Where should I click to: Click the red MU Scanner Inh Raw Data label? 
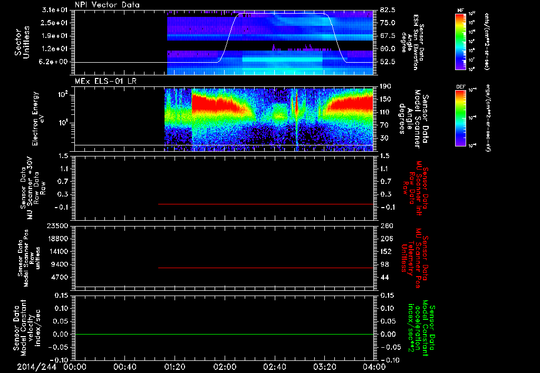[x=416, y=188]
